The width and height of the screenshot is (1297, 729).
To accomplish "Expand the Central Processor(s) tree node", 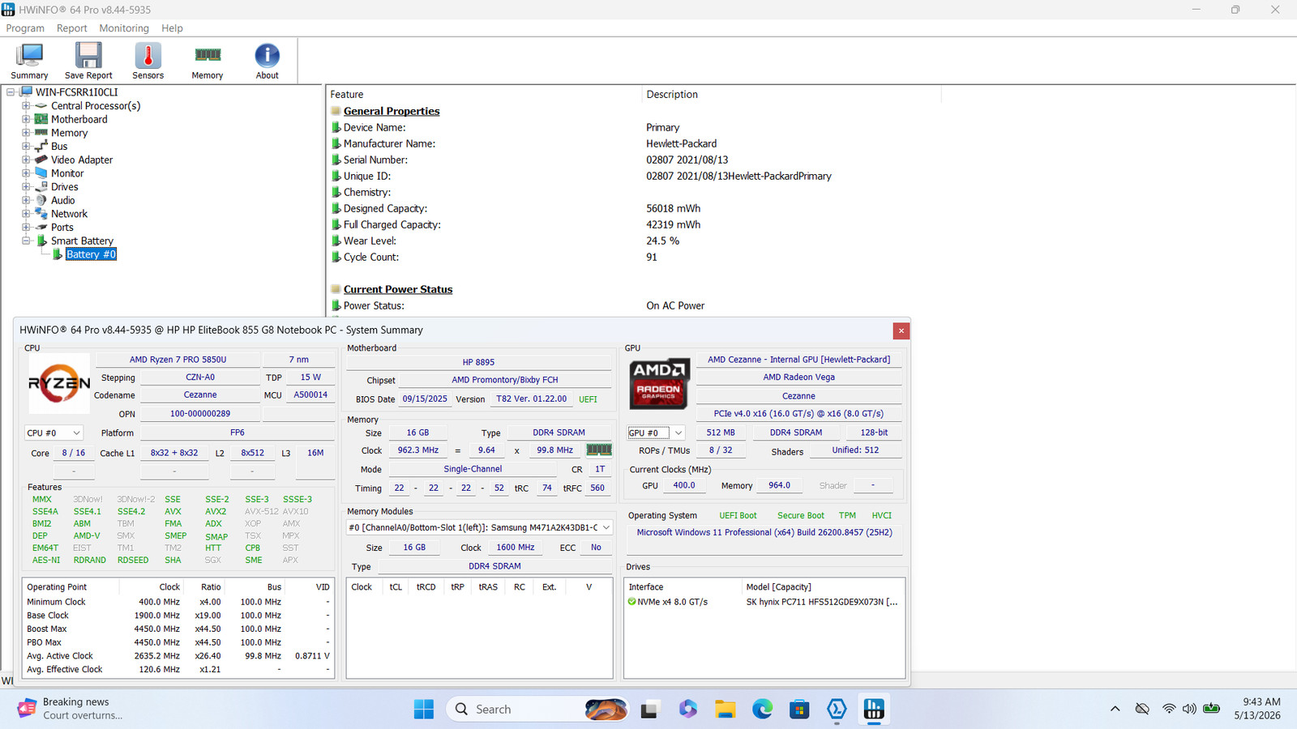I will pos(26,106).
